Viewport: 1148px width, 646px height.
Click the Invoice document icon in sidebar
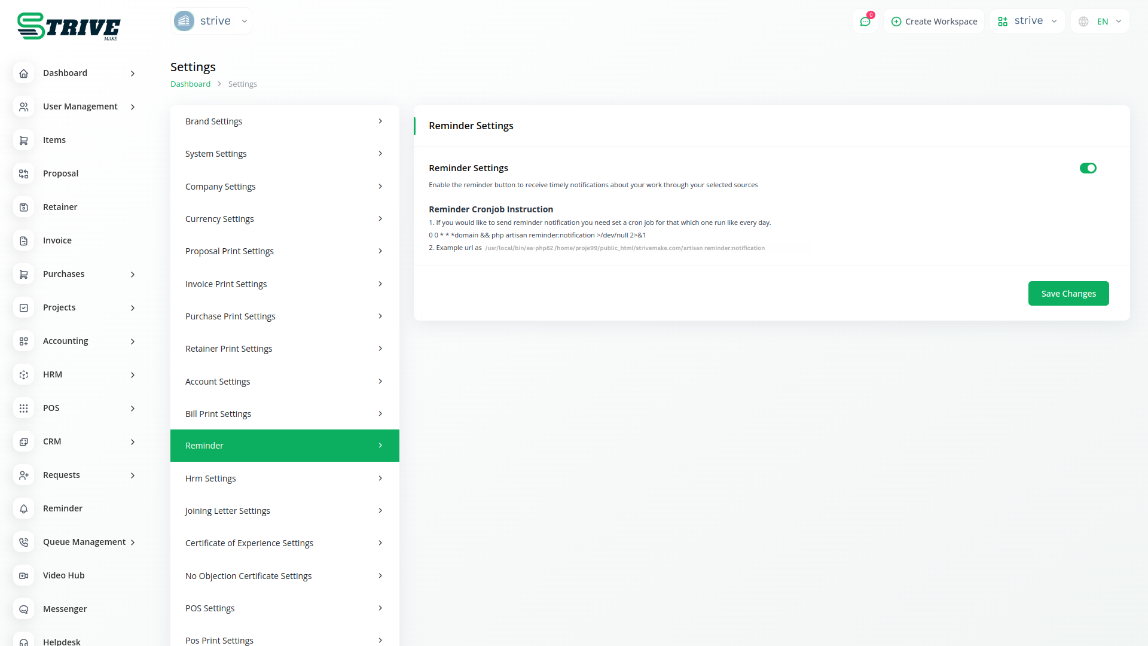pos(24,240)
